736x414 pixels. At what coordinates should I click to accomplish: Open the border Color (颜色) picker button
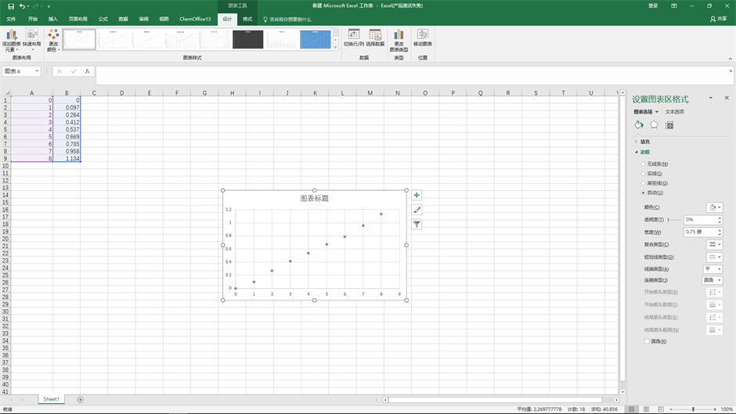(713, 207)
